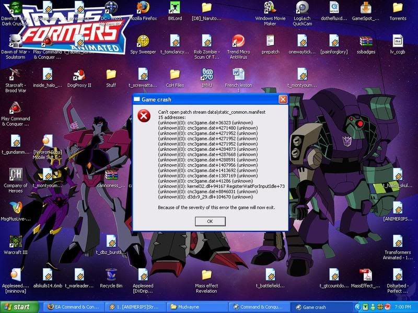
Task: Open the MassEffect PDF file icon
Action: point(366,275)
